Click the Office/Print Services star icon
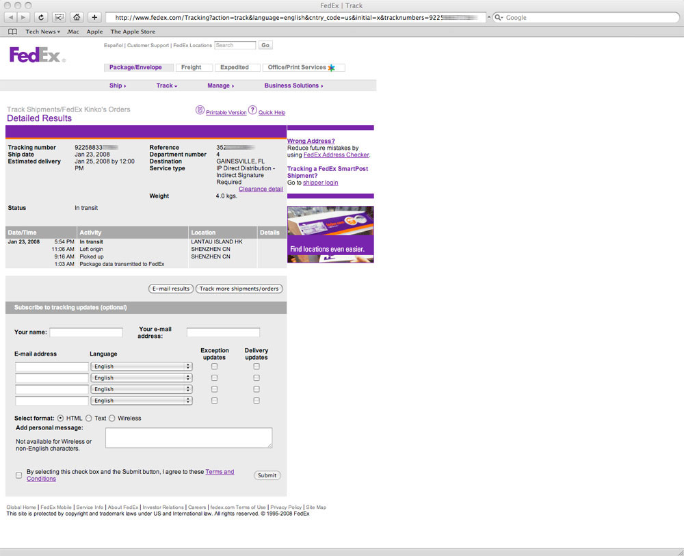Image resolution: width=684 pixels, height=556 pixels. point(332,68)
